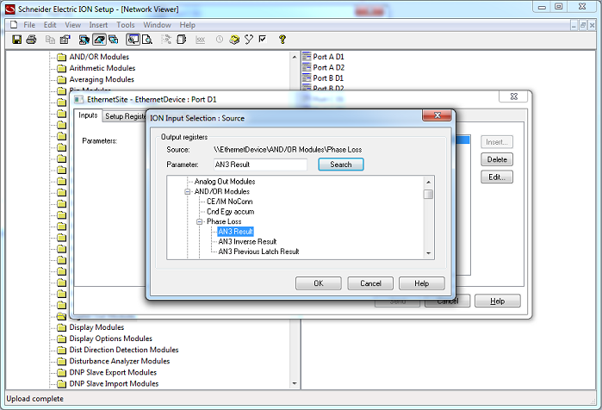Click the dialog tree scrollbar down arrow
602x410 pixels.
coord(429,253)
